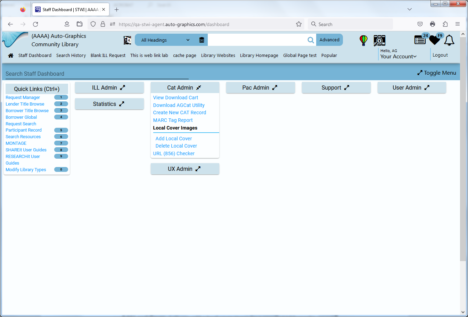This screenshot has height=317, width=468.
Task: Open the Pocket save icon
Action: click(420, 24)
